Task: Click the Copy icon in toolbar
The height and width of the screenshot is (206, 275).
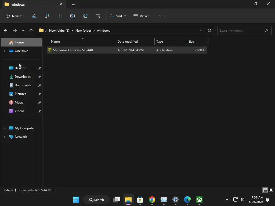Action: point(47,16)
